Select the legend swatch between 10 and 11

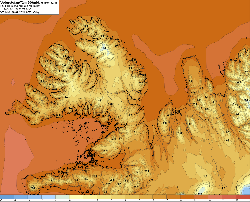coord(215,197)
